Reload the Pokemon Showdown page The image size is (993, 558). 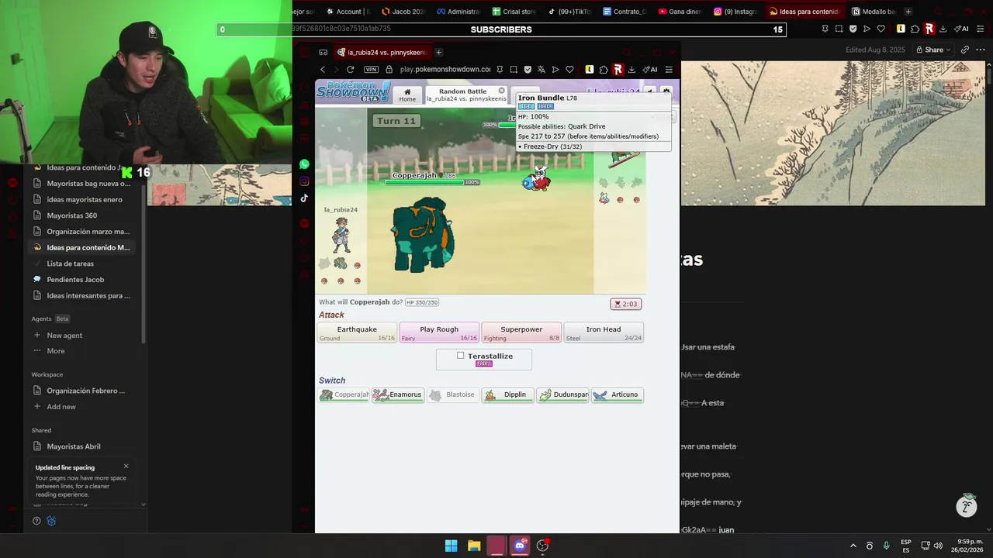pos(350,70)
